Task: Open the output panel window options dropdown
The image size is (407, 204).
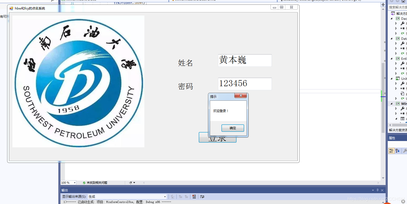Action: 373,190
